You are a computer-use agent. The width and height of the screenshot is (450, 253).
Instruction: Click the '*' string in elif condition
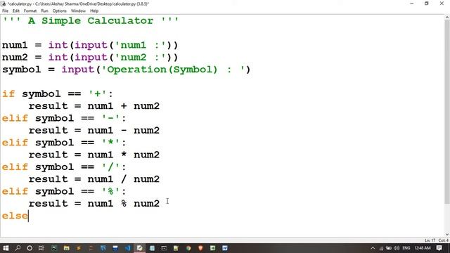(x=110, y=143)
